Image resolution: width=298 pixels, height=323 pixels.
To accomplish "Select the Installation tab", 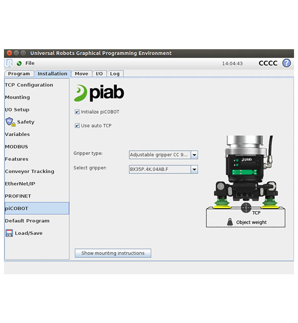I will (53, 74).
